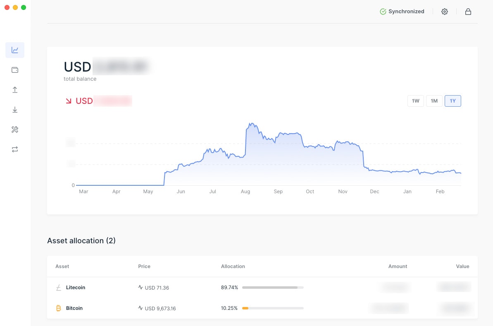Open the Portfolio chart sidebar icon

[x=15, y=50]
